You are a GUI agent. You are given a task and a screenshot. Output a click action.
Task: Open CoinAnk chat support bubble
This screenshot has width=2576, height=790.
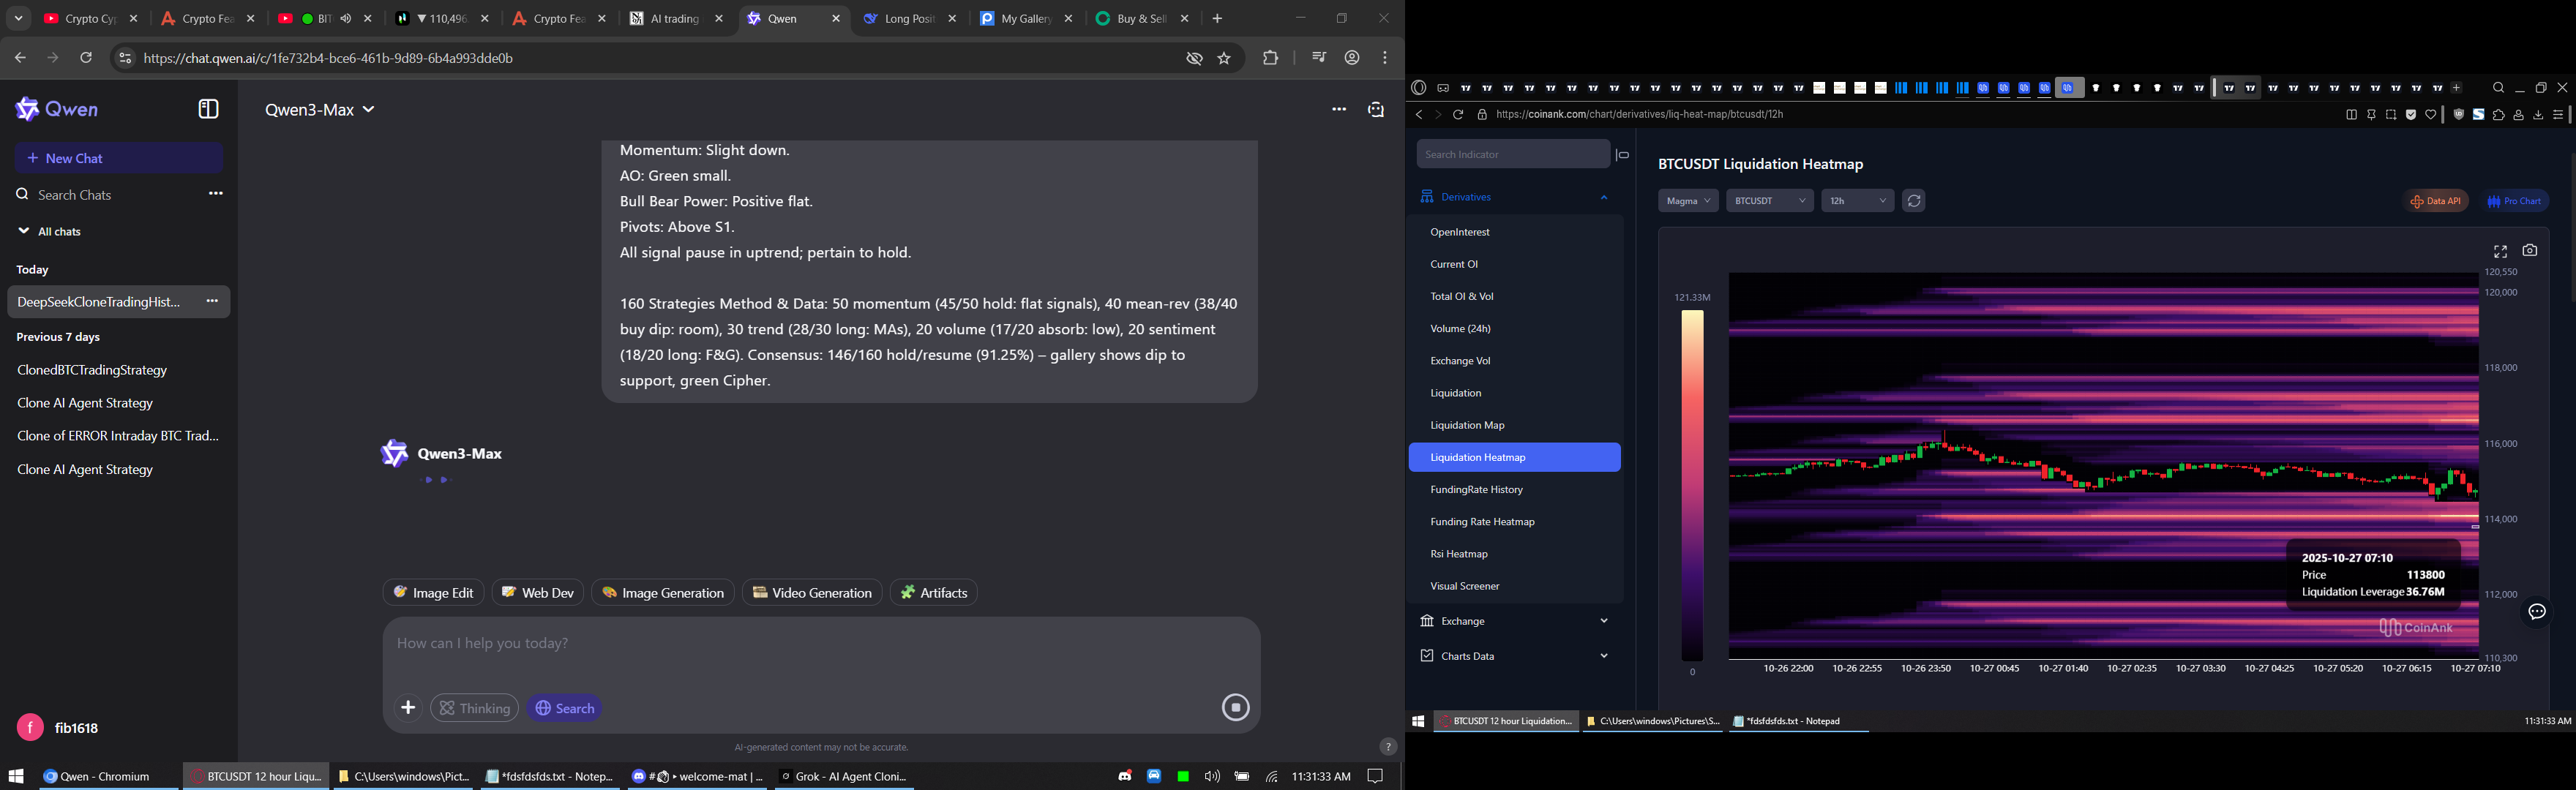(x=2537, y=612)
